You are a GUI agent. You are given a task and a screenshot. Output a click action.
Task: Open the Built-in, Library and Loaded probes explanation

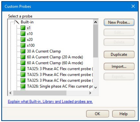(50, 101)
